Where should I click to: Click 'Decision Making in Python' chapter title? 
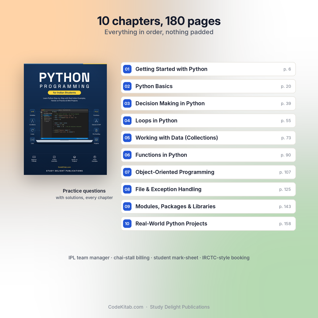pyautogui.click(x=170, y=103)
